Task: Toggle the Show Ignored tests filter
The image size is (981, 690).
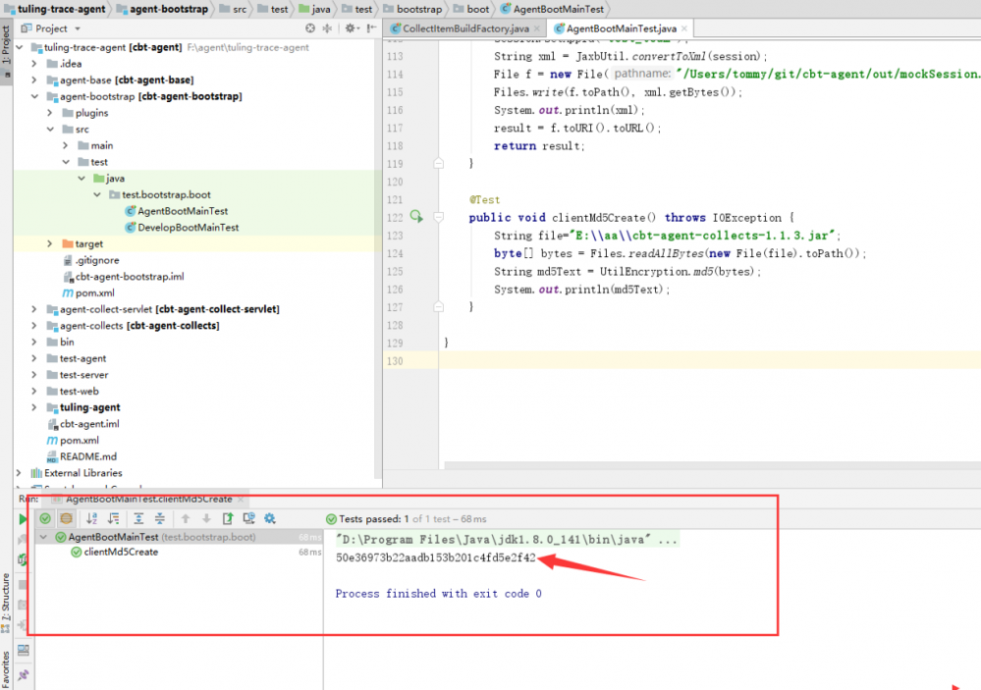Action: 66,518
